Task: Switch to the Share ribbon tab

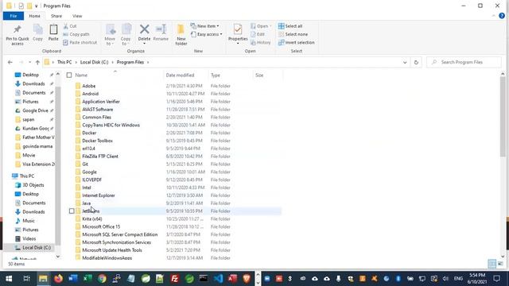Action: (x=56, y=16)
